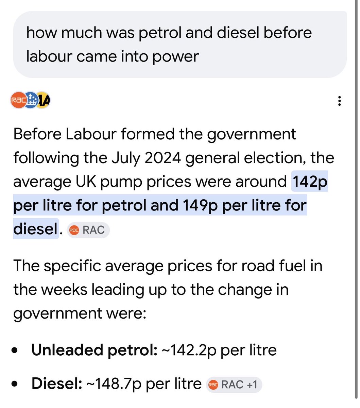Viewport: 360px width, 408px height.
Task: Open the blue crown source icon
Action: 31,100
